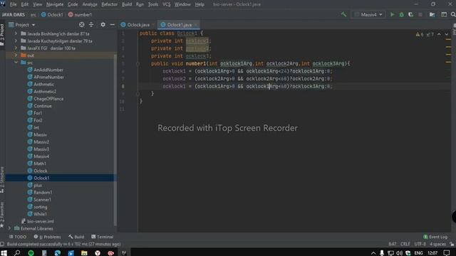The image size is (456, 256).
Task: Select ChageOfPlance class in tree
Action: coord(48,99)
